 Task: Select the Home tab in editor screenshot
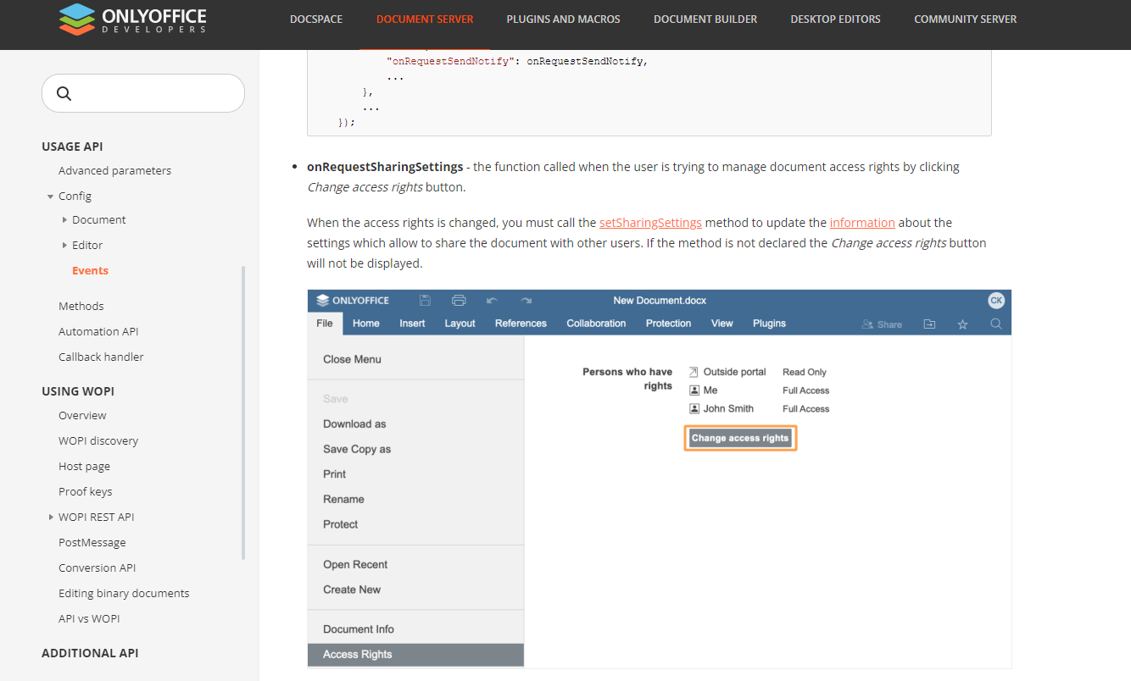366,324
